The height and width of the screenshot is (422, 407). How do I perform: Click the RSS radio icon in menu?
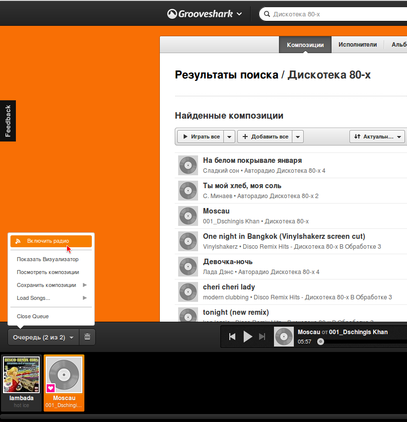click(x=18, y=241)
